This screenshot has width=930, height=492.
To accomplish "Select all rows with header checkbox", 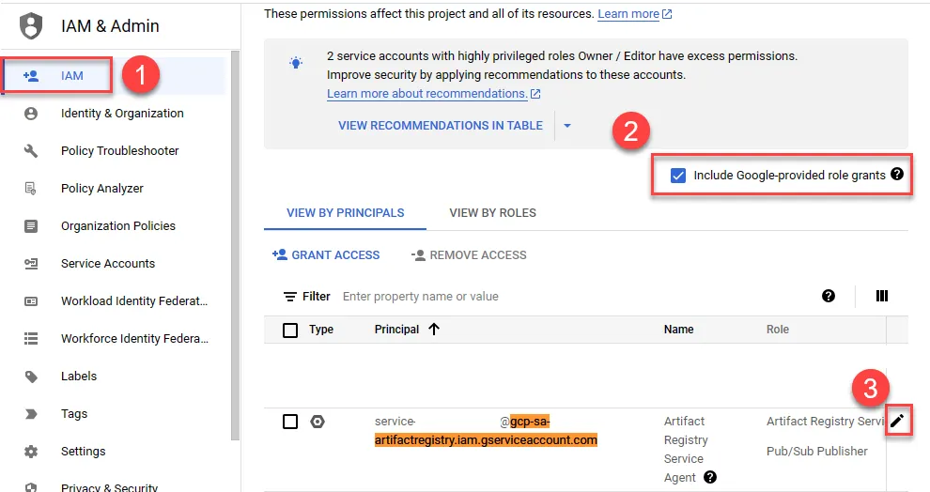I will [290, 331].
